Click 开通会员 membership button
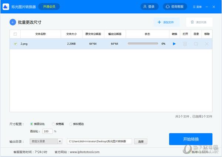222x157 pixels. click(x=49, y=7)
